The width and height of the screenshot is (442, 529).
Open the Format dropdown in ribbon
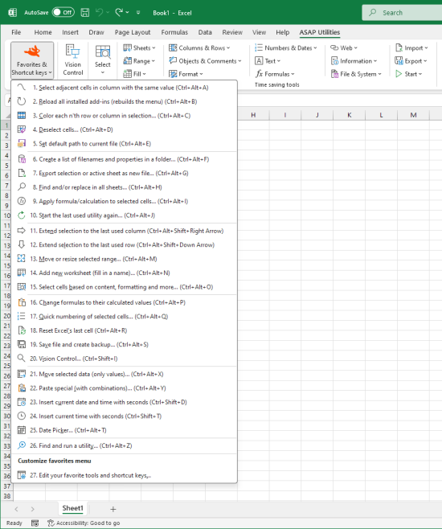pos(186,74)
